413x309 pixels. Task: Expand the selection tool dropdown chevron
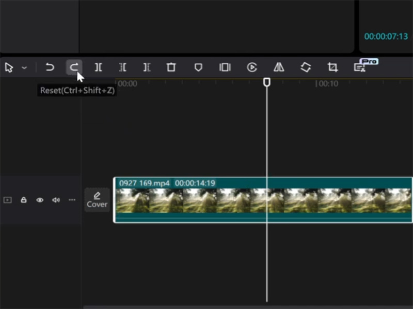tap(23, 67)
